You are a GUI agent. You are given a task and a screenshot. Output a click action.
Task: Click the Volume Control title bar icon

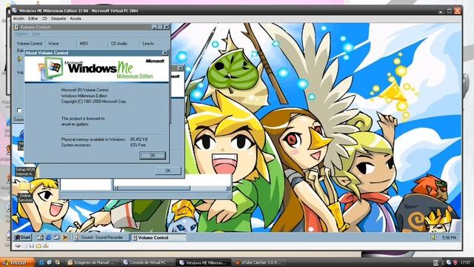click(17, 27)
